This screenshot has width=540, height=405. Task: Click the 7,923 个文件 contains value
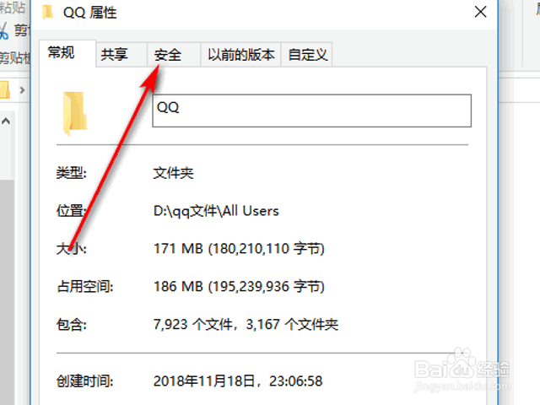pos(246,324)
